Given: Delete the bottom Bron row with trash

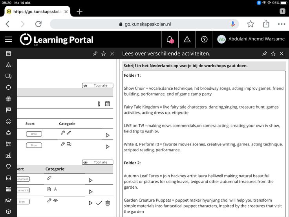Looking at the screenshot, I should pos(108,203).
